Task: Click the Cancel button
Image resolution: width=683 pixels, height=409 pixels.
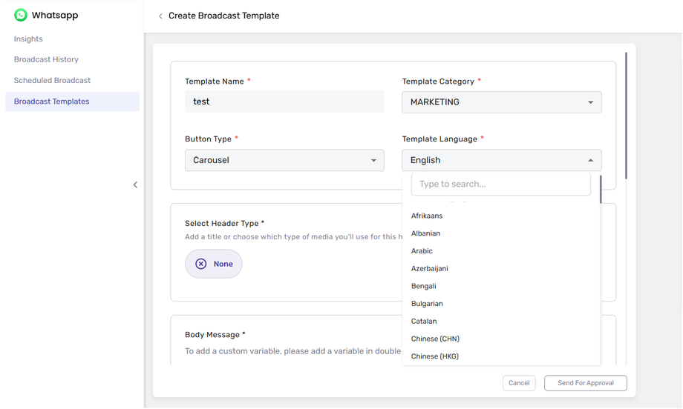Action: tap(519, 383)
